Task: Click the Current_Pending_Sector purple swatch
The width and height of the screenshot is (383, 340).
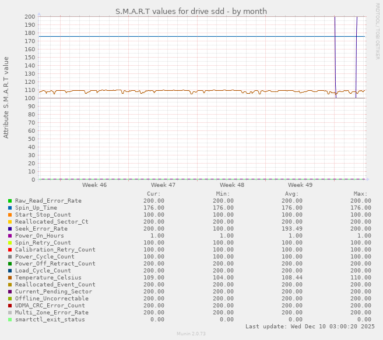Action: [10, 292]
